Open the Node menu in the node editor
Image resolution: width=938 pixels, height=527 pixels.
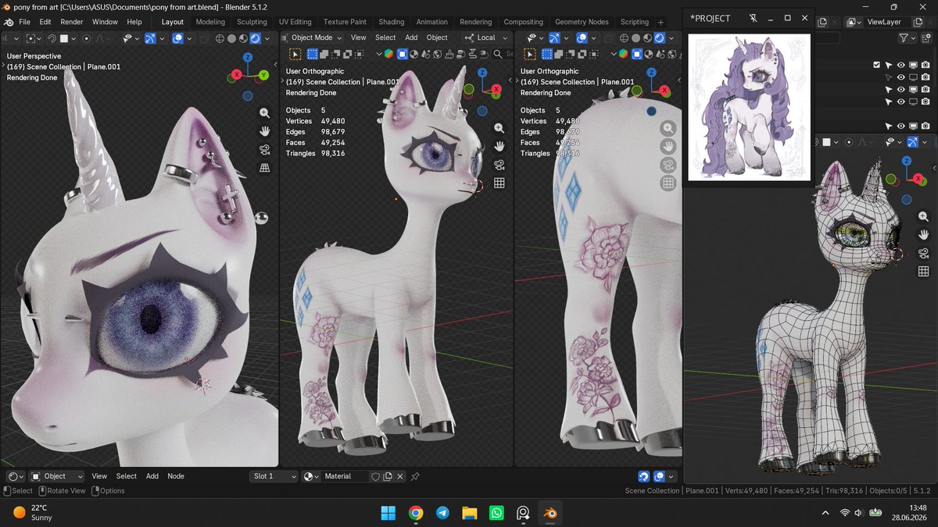(176, 476)
